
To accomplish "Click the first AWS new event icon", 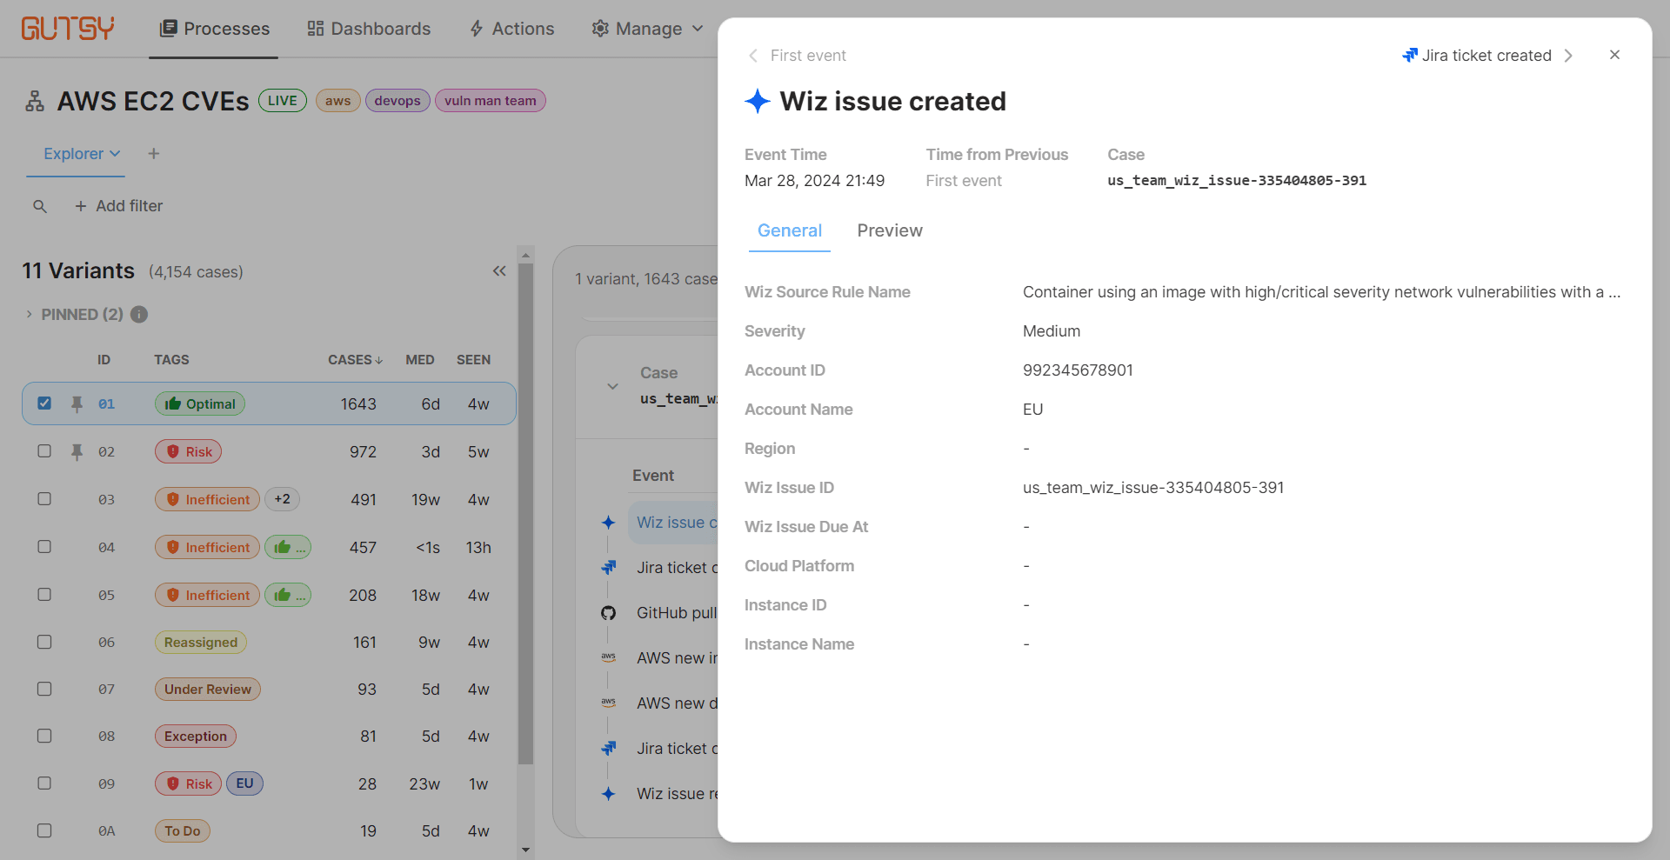I will tap(609, 658).
